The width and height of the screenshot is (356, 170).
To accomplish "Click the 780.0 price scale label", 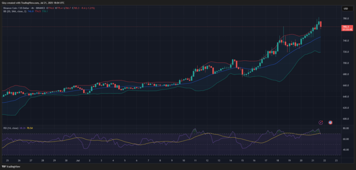I will pos(346,19).
